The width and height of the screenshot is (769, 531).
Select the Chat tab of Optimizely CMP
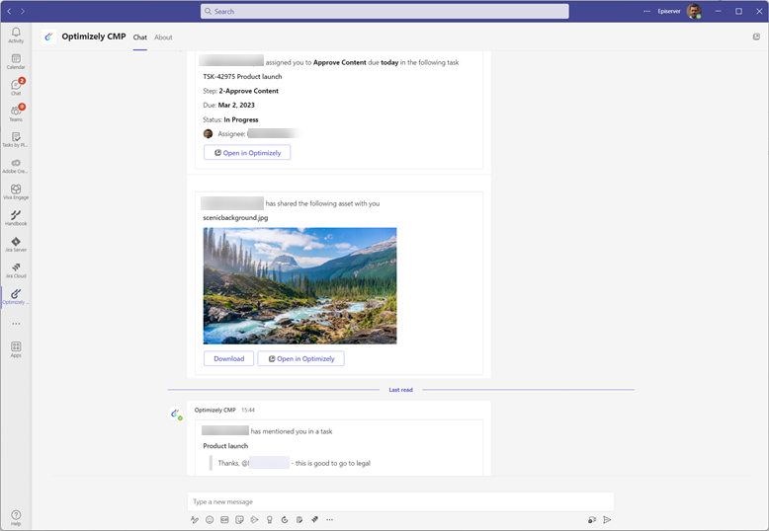140,38
